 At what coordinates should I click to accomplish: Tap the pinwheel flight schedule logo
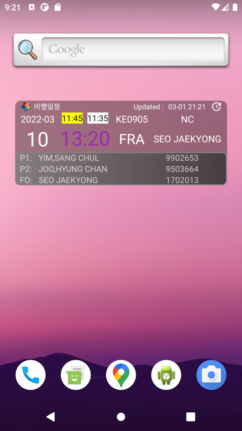pos(26,107)
